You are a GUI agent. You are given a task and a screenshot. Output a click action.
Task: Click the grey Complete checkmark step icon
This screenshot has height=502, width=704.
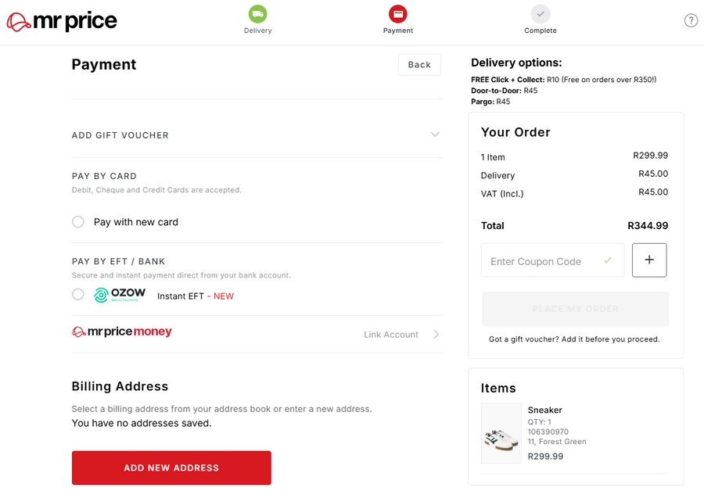coord(540,13)
